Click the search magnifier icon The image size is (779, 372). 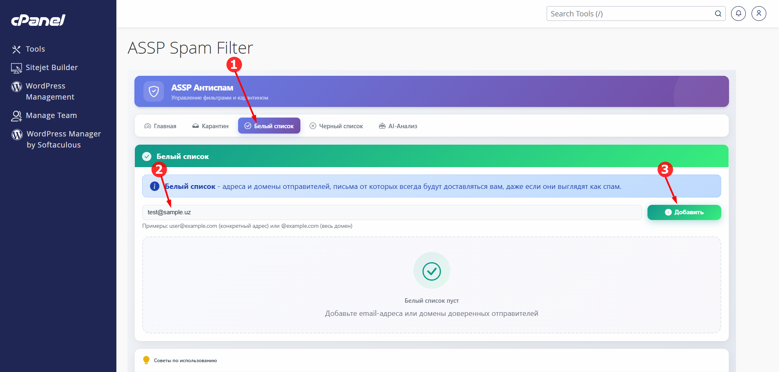coord(718,14)
